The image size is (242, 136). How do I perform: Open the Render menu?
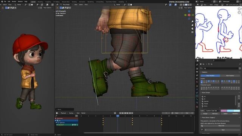click(14, 2)
